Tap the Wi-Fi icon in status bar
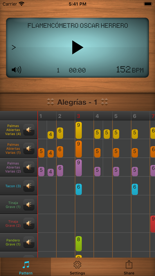Image resolution: width=155 pixels, height=276 pixels. pos(22,4)
